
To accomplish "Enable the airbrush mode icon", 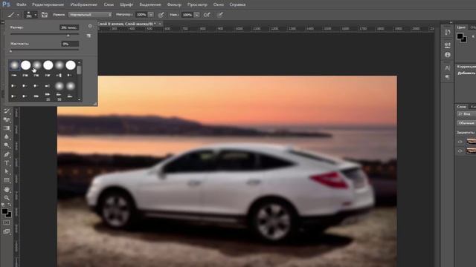I will click(207, 15).
